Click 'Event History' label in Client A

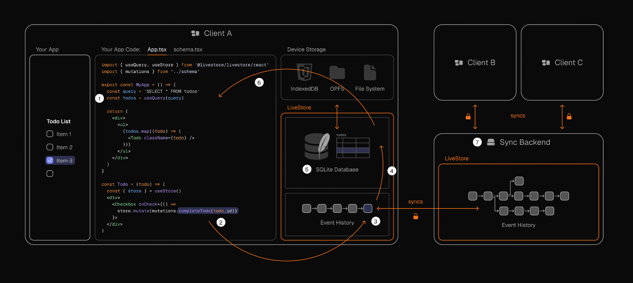click(337, 223)
